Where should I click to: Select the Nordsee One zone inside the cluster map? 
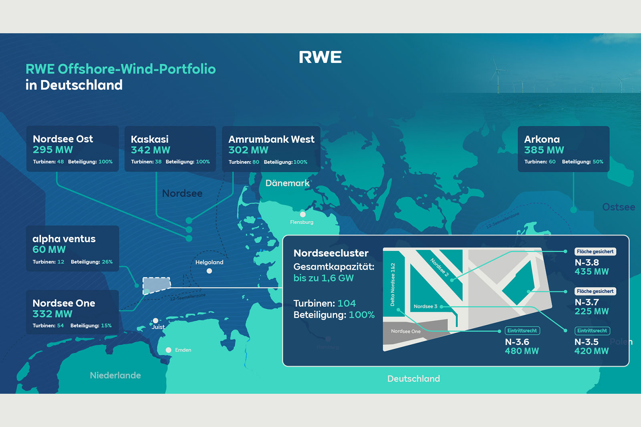(x=405, y=332)
